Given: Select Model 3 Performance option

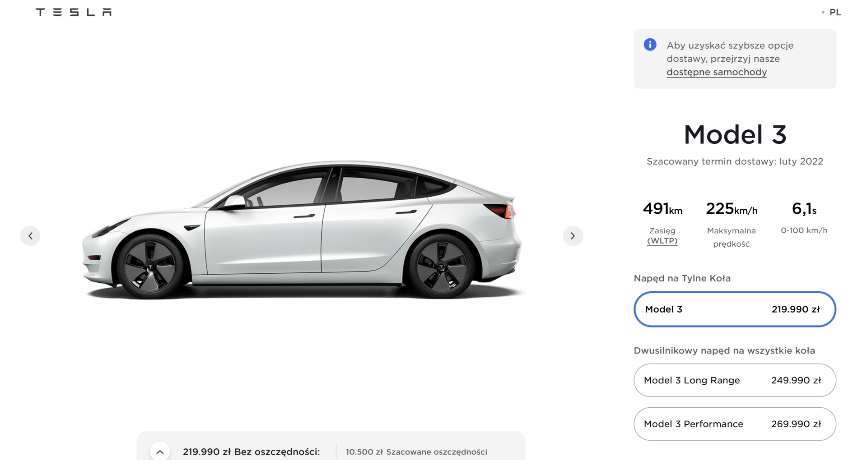Looking at the screenshot, I should 735,424.
